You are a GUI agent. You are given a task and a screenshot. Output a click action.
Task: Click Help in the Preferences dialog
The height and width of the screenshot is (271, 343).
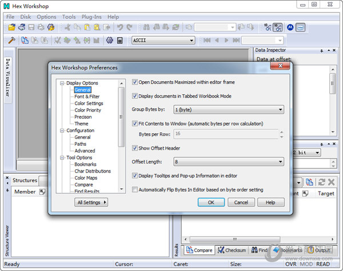click(271, 202)
